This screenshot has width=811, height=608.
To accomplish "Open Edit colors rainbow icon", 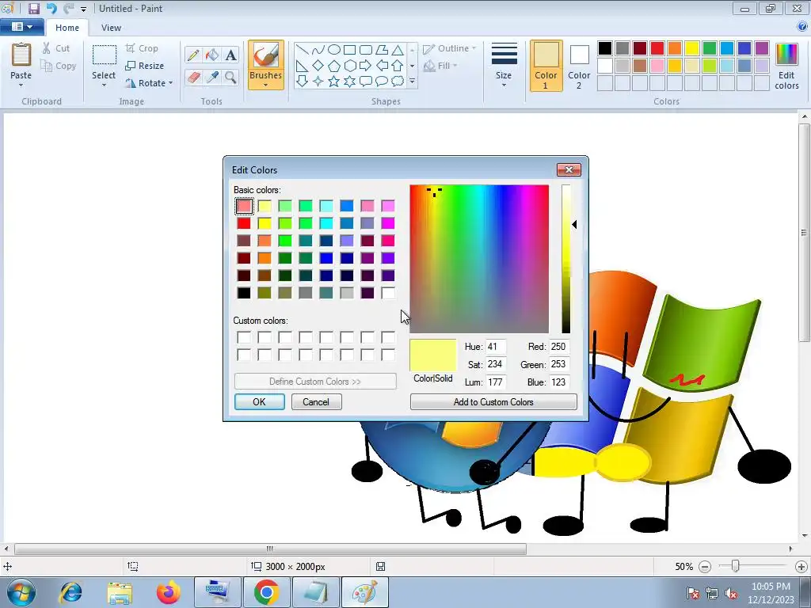I will pos(786,55).
